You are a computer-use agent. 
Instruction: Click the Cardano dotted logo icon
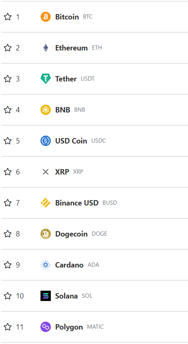pos(45,265)
